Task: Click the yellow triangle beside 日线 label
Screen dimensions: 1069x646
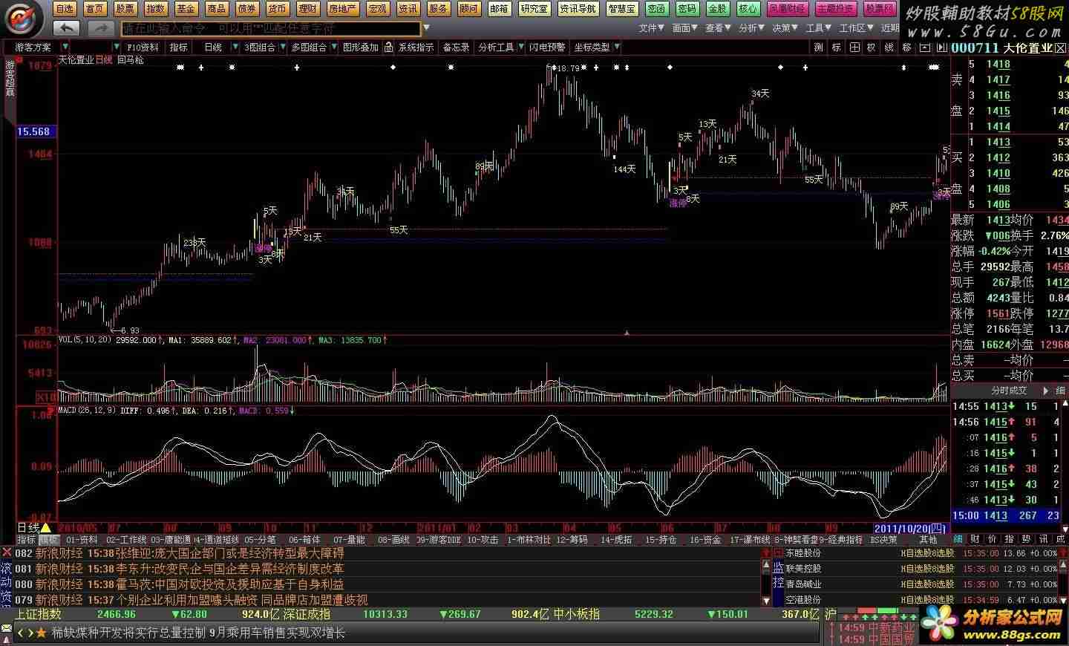Action: click(45, 528)
